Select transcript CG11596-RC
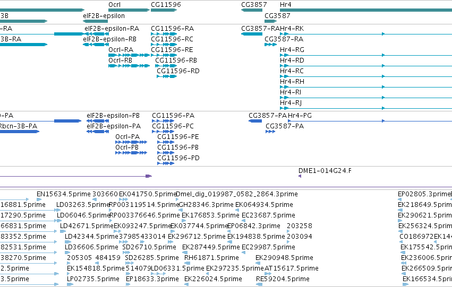 (164, 45)
